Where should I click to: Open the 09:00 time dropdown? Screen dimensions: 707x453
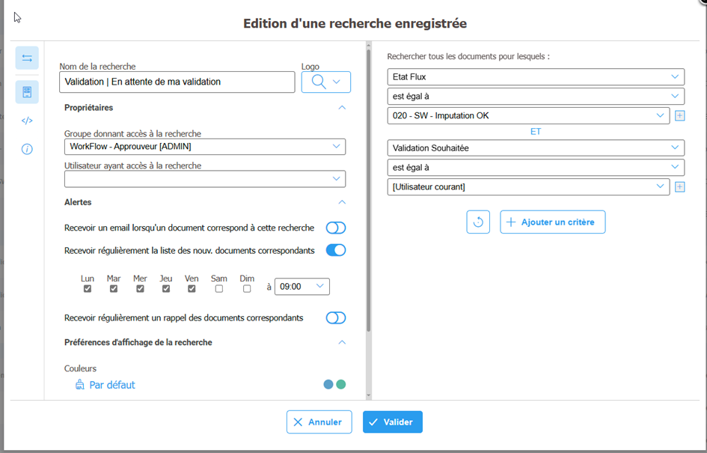click(302, 286)
